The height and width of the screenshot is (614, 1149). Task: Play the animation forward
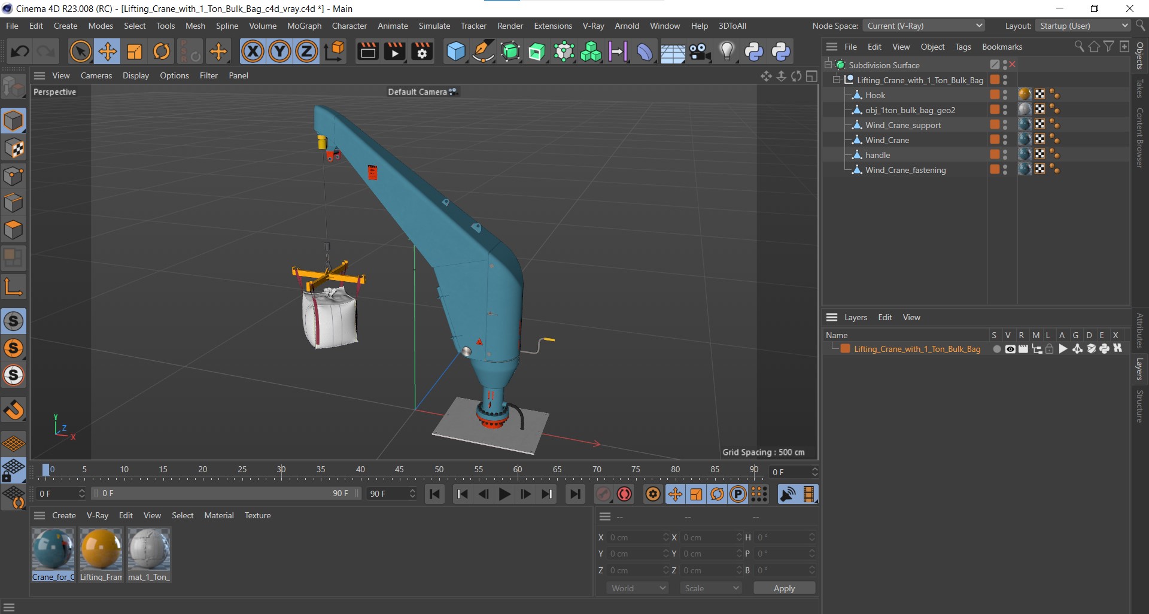tap(504, 494)
